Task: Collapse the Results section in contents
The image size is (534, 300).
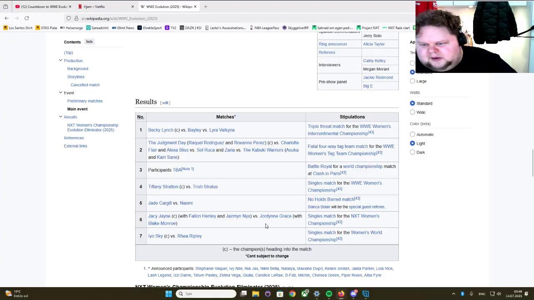Action: pos(60,117)
